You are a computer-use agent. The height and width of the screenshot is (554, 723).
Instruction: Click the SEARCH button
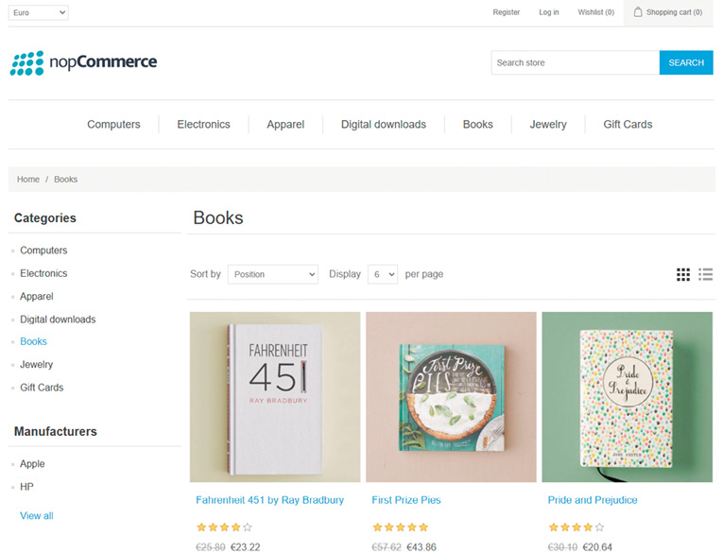click(x=686, y=62)
